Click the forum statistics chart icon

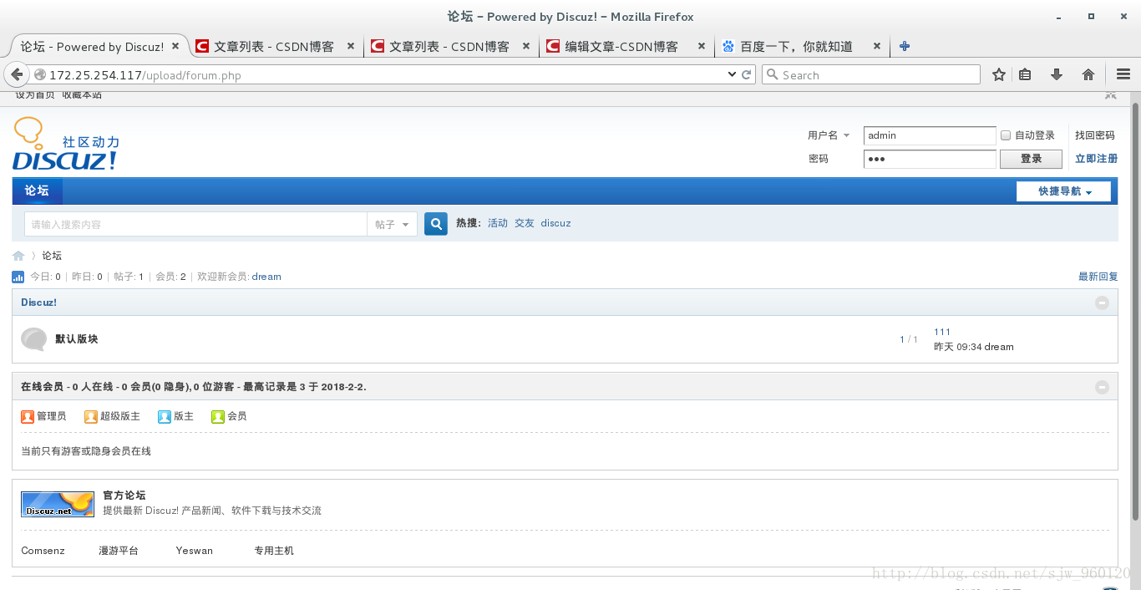coord(18,277)
